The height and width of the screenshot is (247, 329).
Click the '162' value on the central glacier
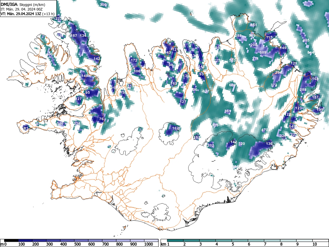175,128
